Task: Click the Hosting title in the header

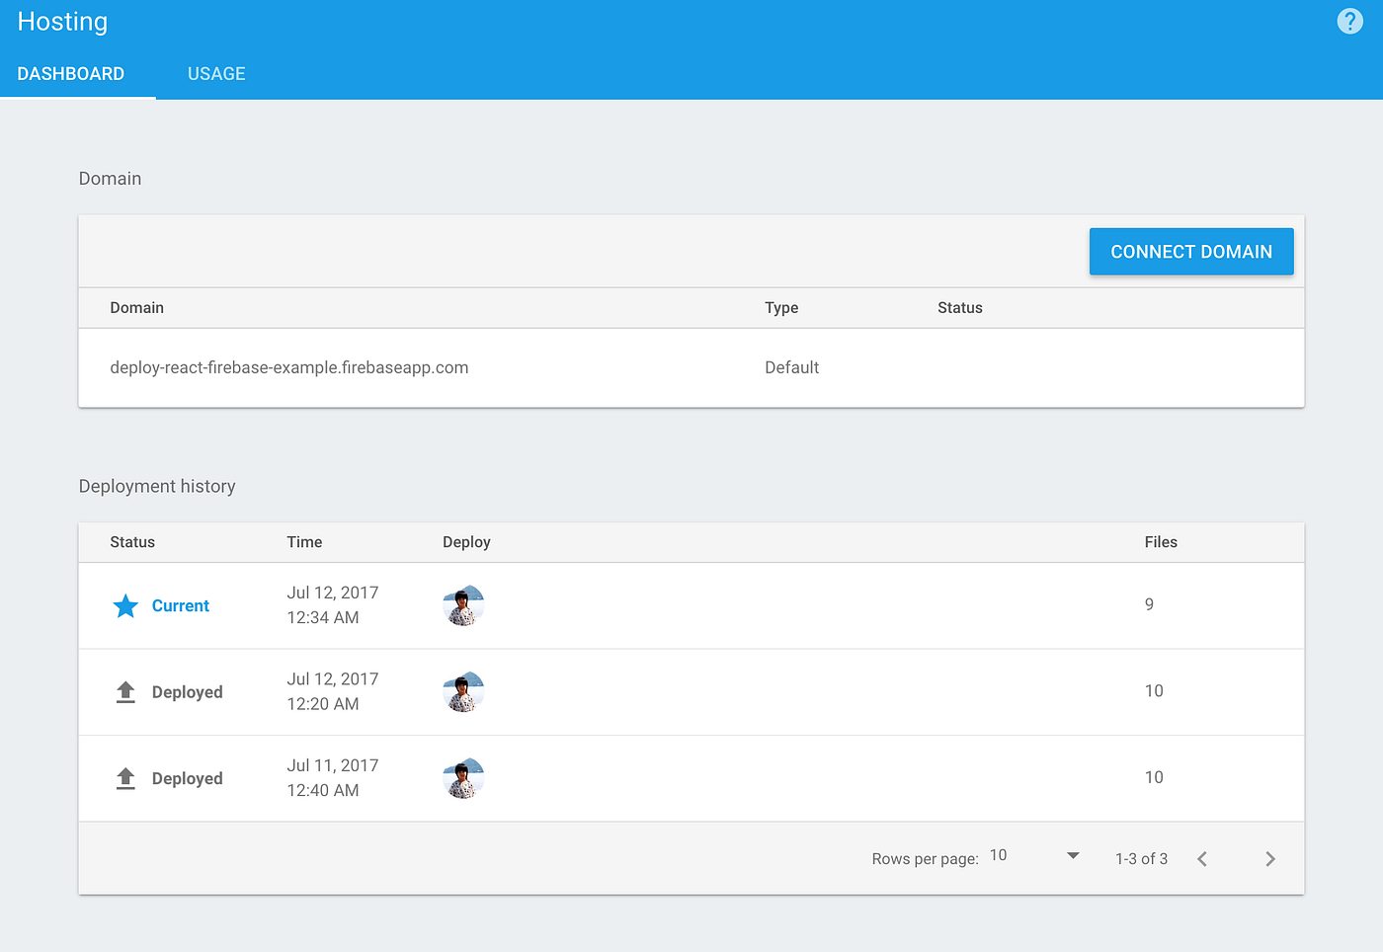Action: (x=62, y=21)
